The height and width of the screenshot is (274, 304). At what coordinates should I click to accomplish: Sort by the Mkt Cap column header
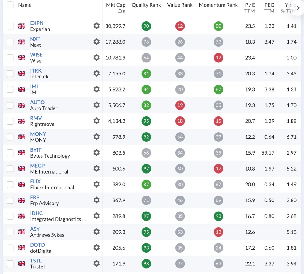coord(115,5)
